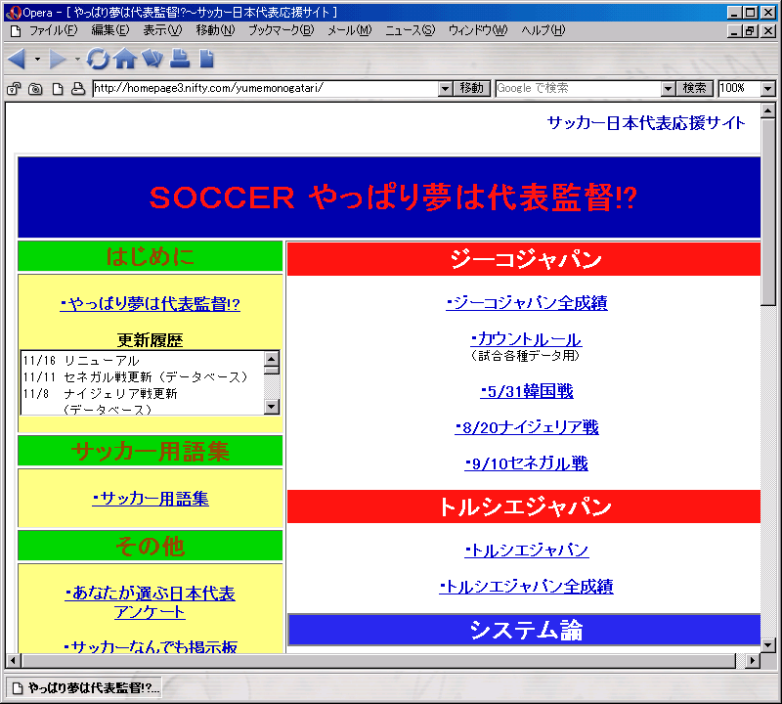Open the ・8/20ナイジェリア戦 link
The image size is (782, 704).
[x=527, y=427]
